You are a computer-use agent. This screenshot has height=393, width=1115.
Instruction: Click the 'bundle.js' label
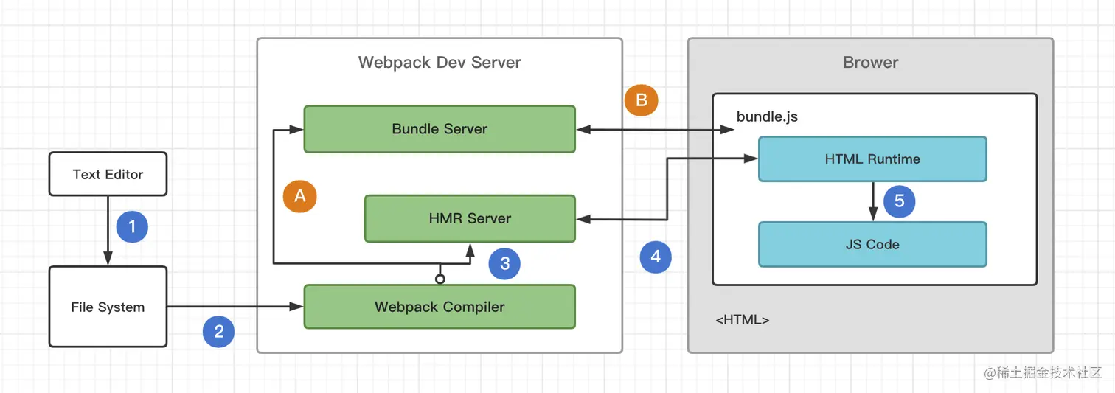(767, 116)
